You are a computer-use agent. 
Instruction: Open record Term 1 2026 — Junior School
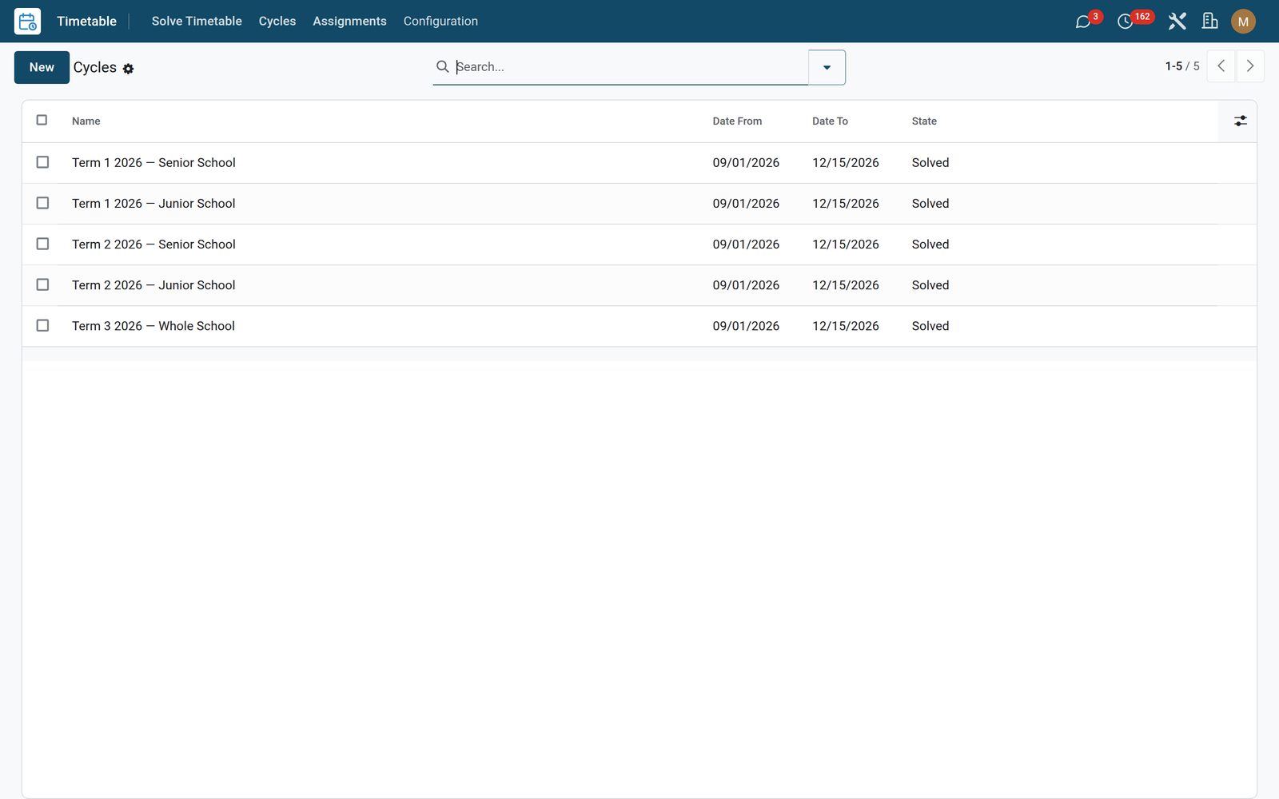(x=153, y=203)
